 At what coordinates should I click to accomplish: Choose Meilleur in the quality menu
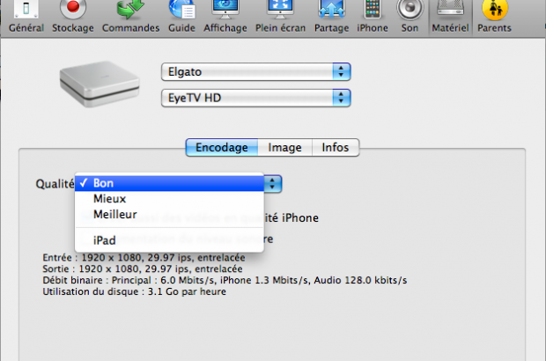pyautogui.click(x=114, y=214)
